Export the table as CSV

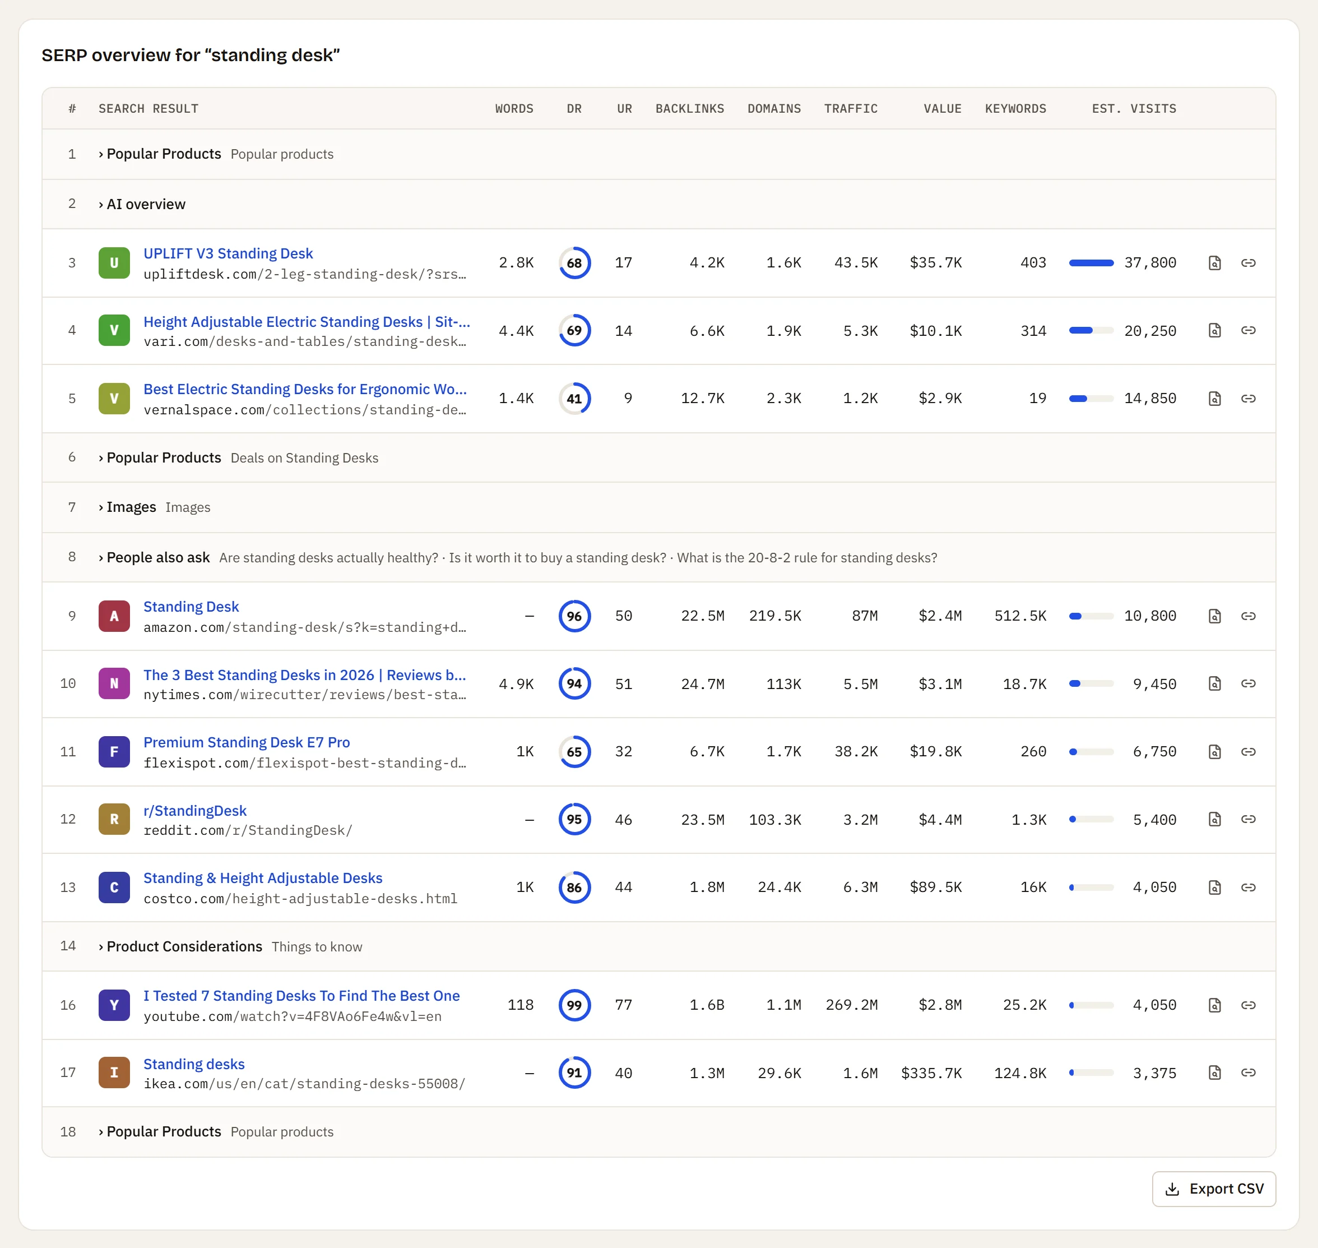[x=1214, y=1190]
